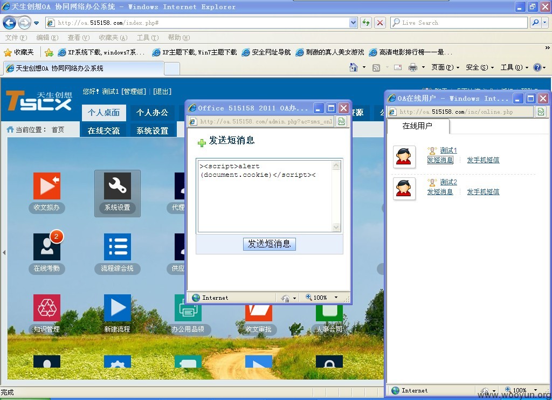Viewport: 552px width, 400px height.
Task: Expand the 安全(S) dropdown menu
Action: [480, 67]
